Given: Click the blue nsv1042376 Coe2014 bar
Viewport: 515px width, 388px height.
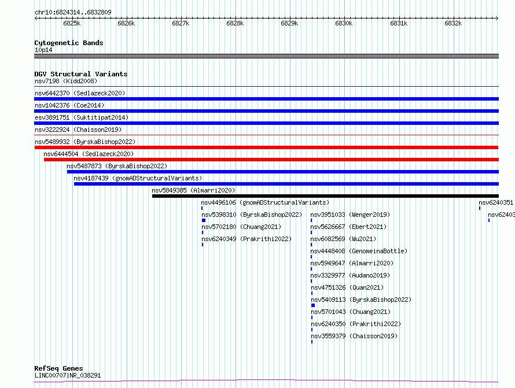Looking at the screenshot, I should [x=266, y=111].
